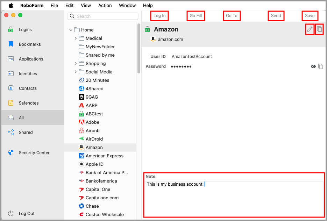Expand the Shopping folder chevron
The width and height of the screenshot is (327, 221).
76,63
